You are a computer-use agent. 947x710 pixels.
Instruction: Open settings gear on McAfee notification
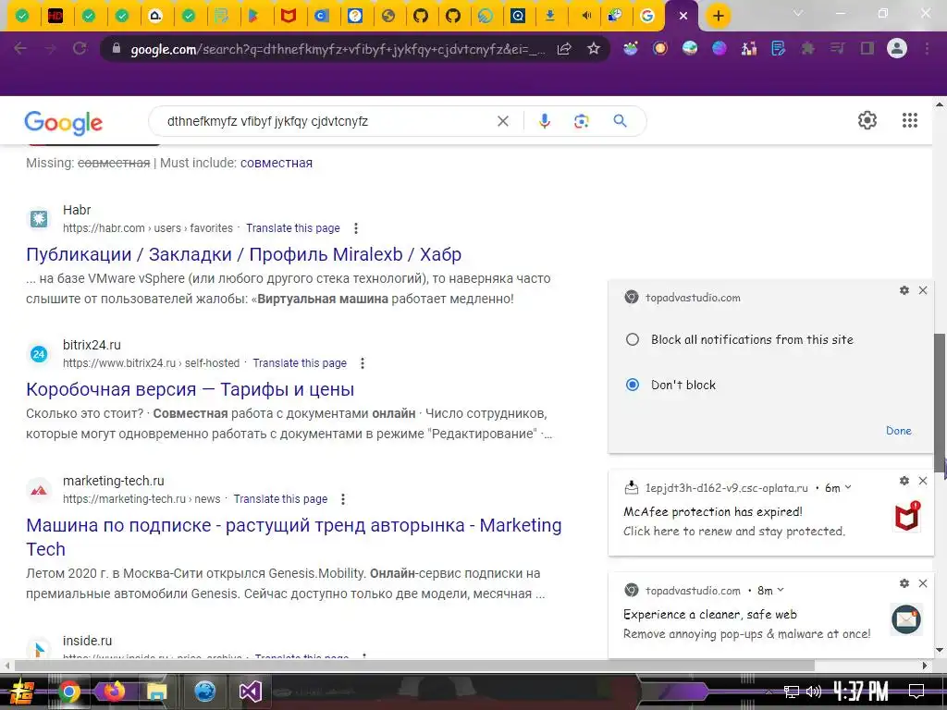tap(904, 481)
